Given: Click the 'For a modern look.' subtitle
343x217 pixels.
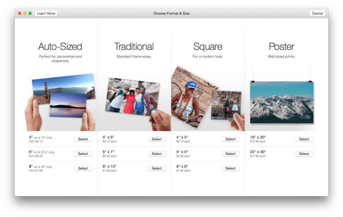Looking at the screenshot, I should 207,56.
